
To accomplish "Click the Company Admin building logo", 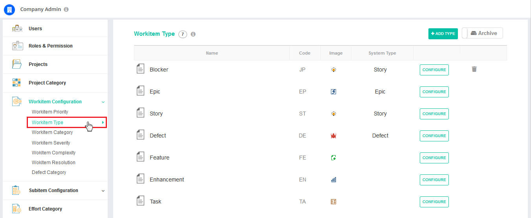I will click(x=9, y=9).
